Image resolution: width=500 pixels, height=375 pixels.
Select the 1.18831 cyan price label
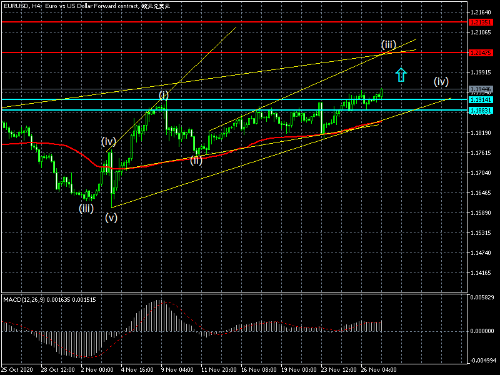tap(481, 110)
